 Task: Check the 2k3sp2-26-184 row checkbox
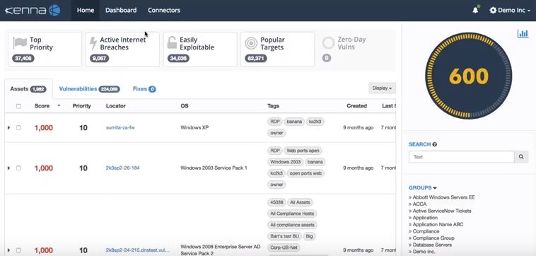coord(18,168)
